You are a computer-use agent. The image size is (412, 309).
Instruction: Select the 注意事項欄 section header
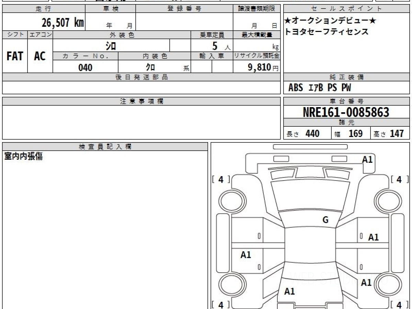[141, 101]
